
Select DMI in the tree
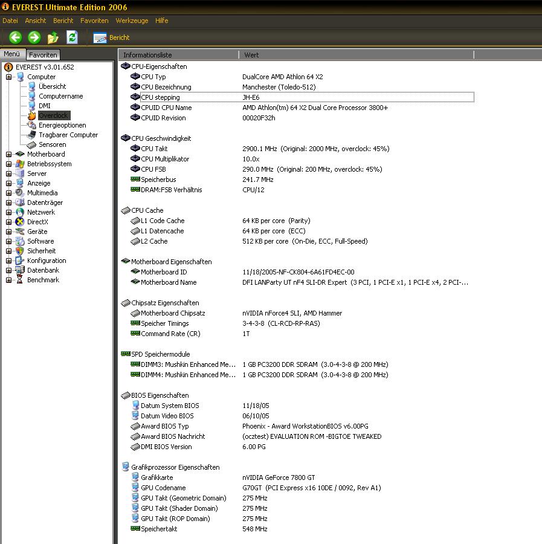pos(44,106)
